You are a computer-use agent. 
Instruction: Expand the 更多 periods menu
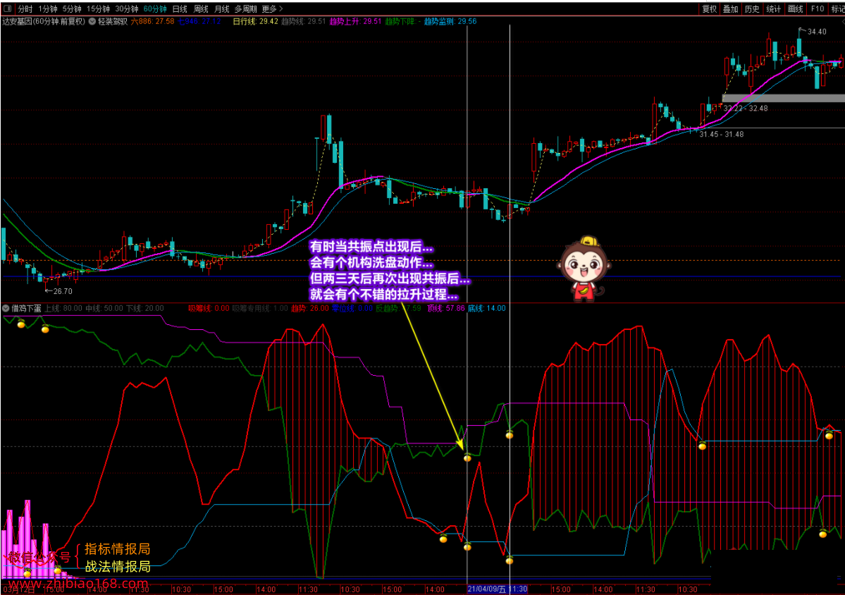pyautogui.click(x=272, y=9)
